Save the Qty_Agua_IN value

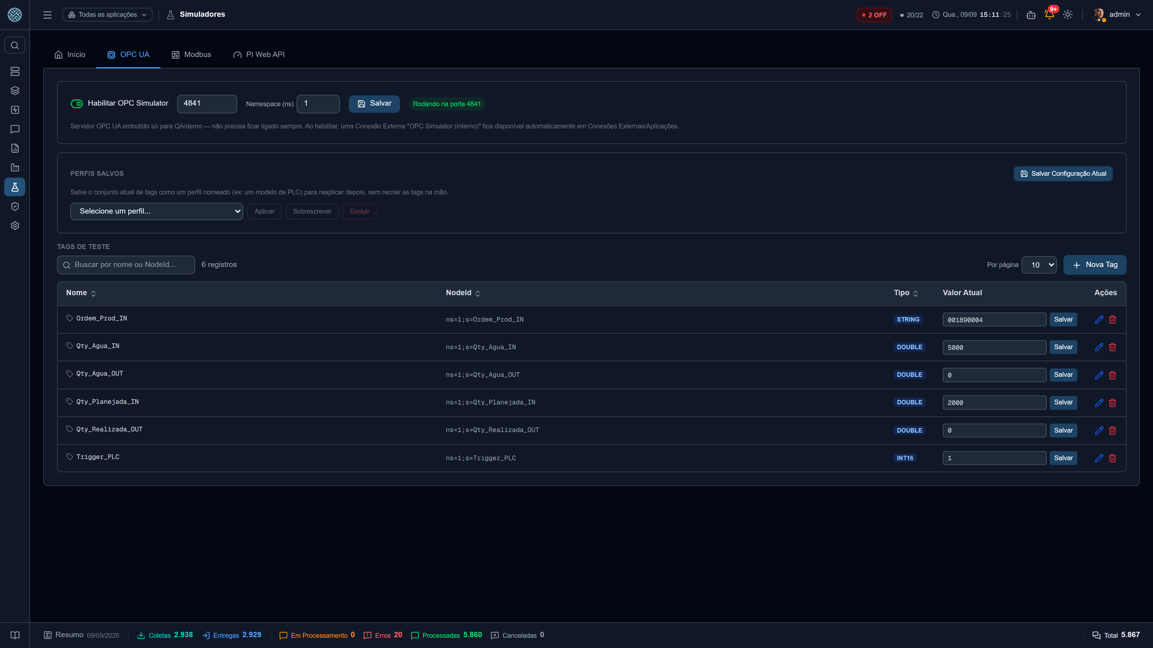tap(1063, 347)
